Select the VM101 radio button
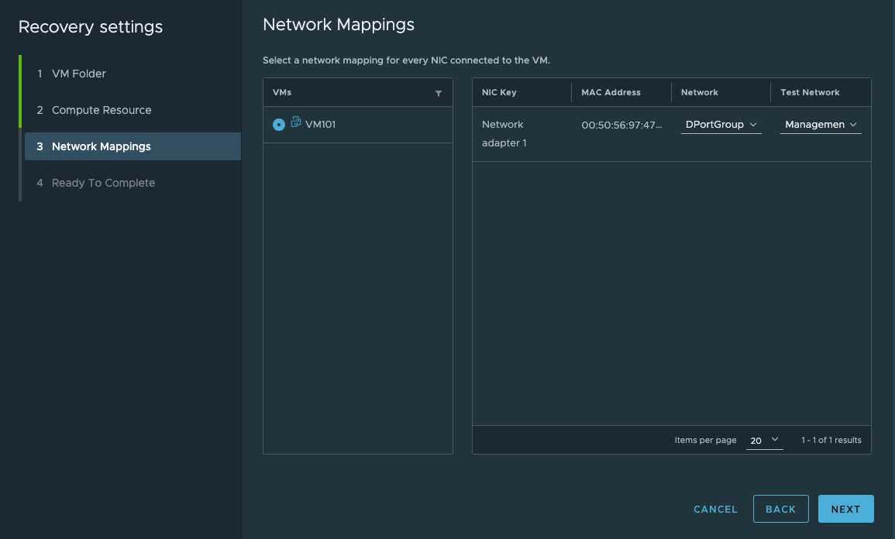Viewport: 895px width, 539px height. click(x=279, y=125)
